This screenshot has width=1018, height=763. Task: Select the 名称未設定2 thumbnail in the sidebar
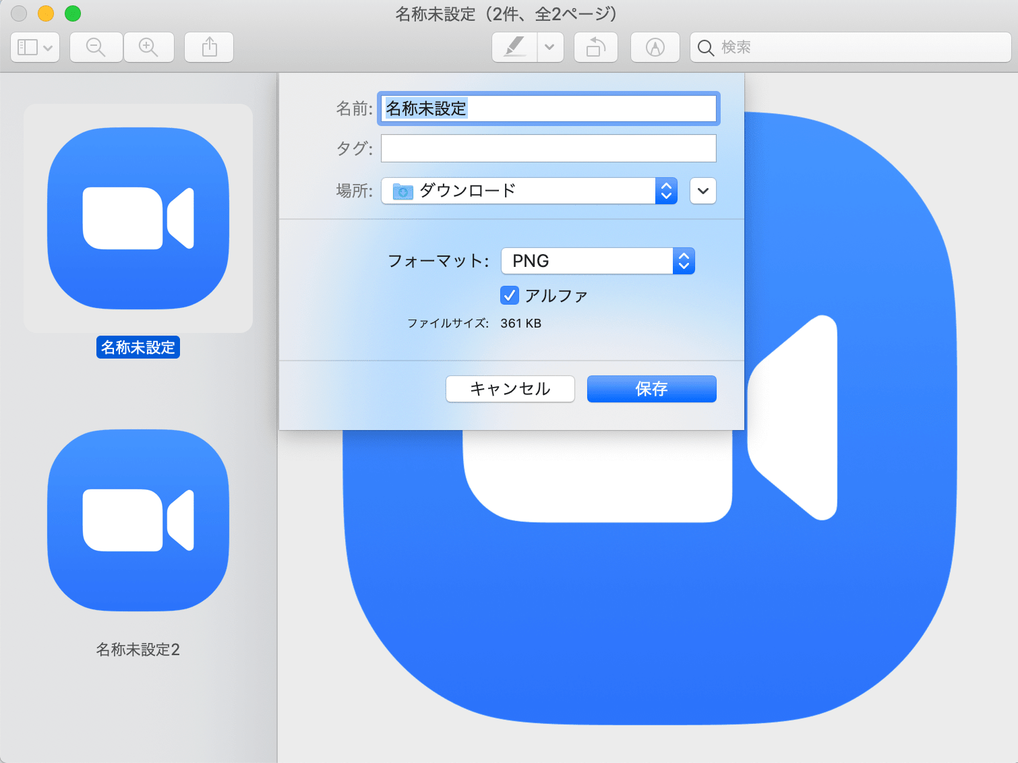point(138,520)
